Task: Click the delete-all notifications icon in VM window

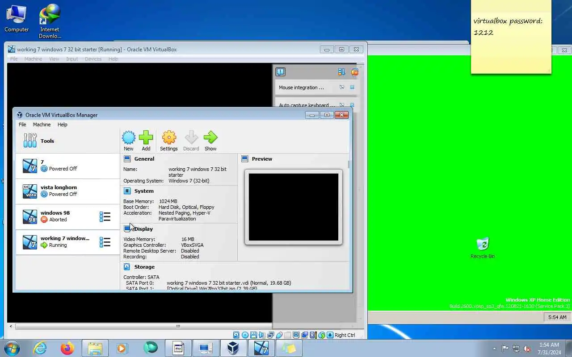Action: [x=354, y=72]
